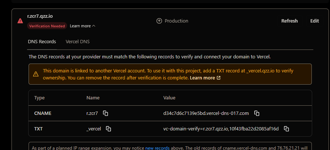
Task: Click the red warning triangle beside domain
Action: [20, 21]
